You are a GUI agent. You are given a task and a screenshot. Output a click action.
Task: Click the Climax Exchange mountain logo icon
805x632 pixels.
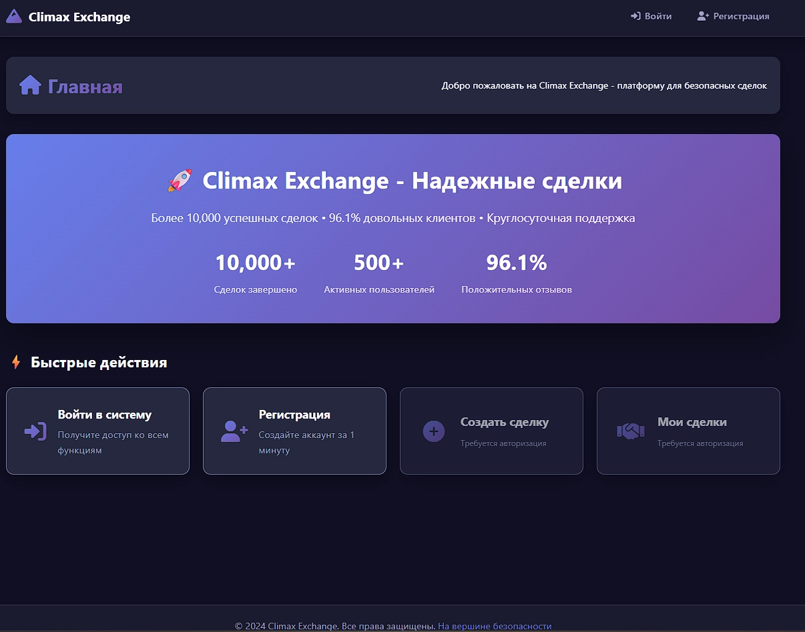(14, 17)
